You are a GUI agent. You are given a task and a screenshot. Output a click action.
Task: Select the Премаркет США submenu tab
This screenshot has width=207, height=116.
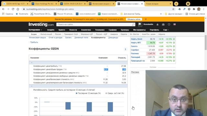(71, 34)
